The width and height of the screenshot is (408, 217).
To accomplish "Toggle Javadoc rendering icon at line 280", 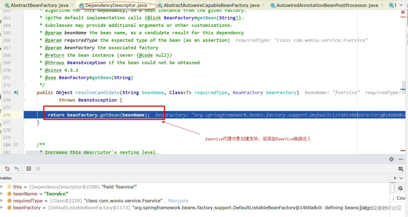I will click(x=16, y=145).
